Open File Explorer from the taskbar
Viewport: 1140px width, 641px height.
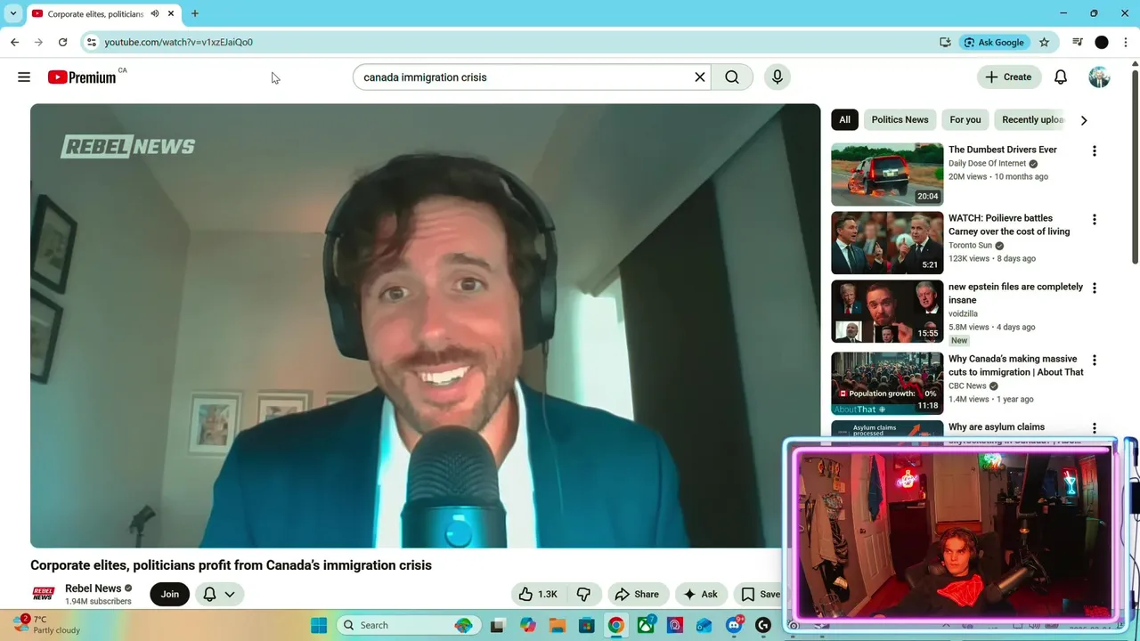(558, 625)
